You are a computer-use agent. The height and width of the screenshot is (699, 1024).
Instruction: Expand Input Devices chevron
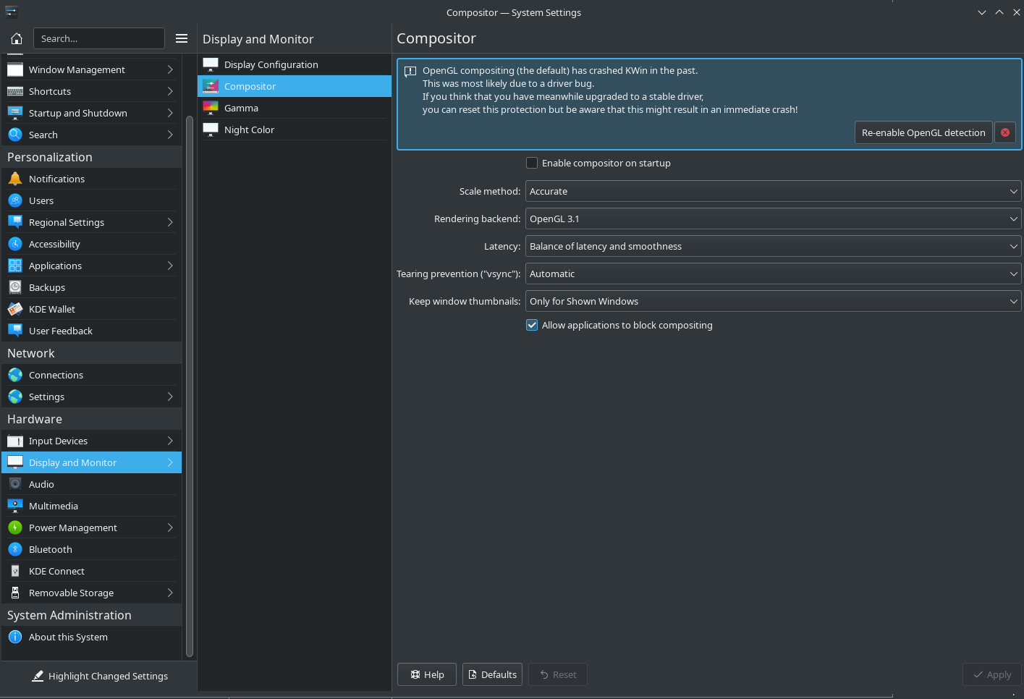tap(170, 441)
